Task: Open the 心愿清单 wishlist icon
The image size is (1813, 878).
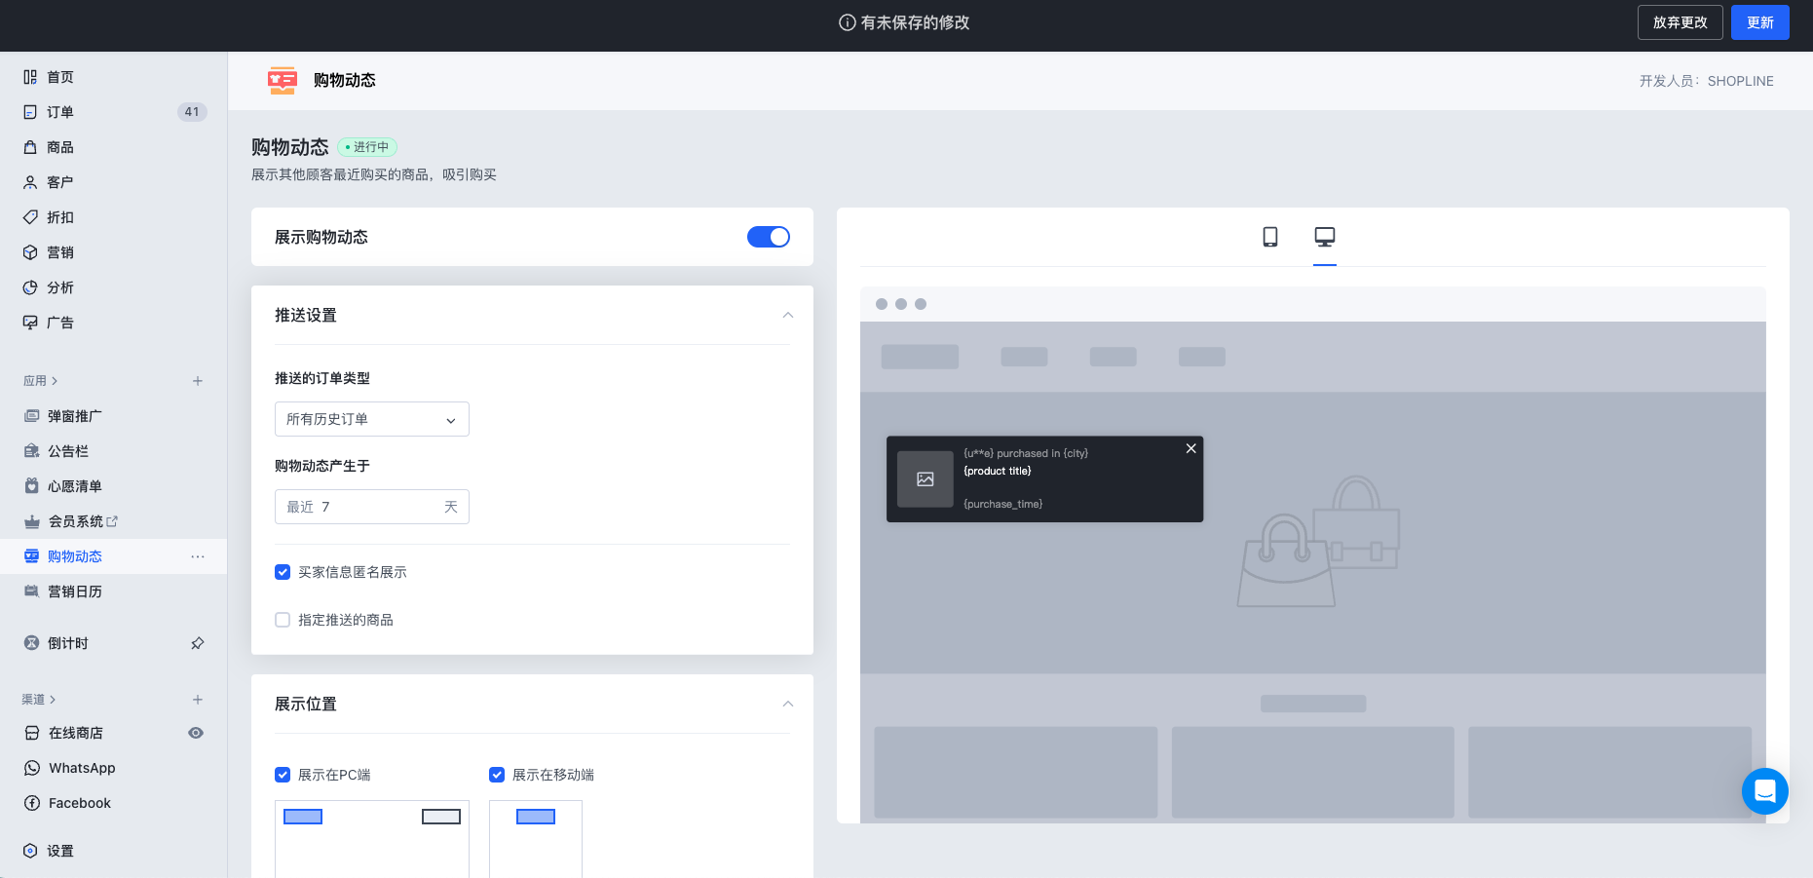Action: [32, 486]
